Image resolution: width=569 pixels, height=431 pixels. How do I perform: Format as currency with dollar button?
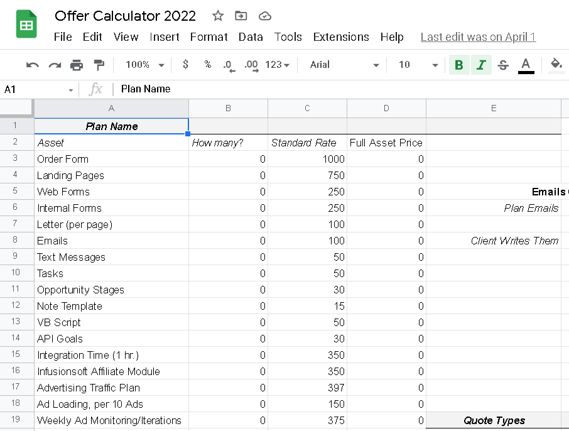pos(185,65)
